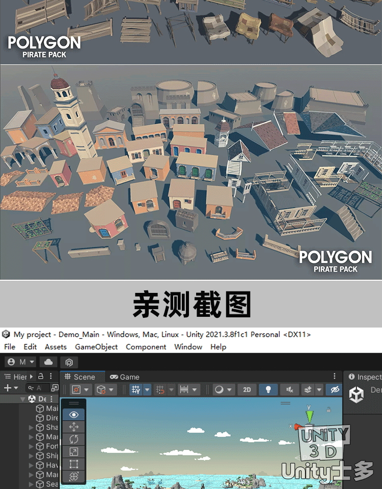The width and height of the screenshot is (382, 489).
Task: Toggle scene lighting lightbulb button
Action: [x=268, y=390]
